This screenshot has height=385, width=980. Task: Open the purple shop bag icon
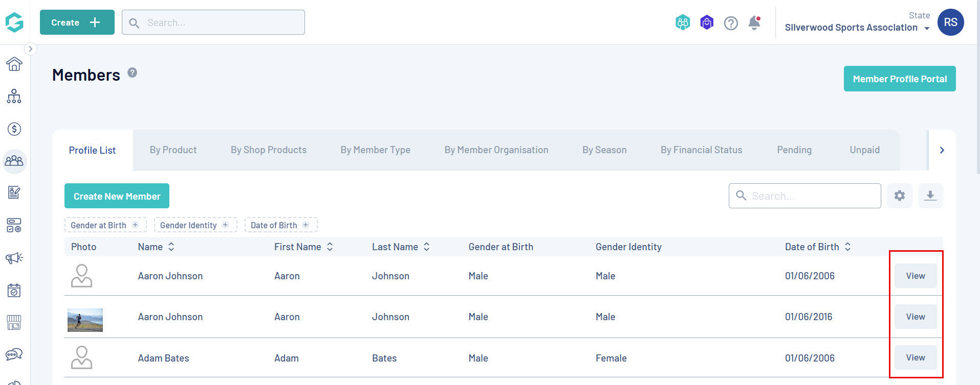707,23
